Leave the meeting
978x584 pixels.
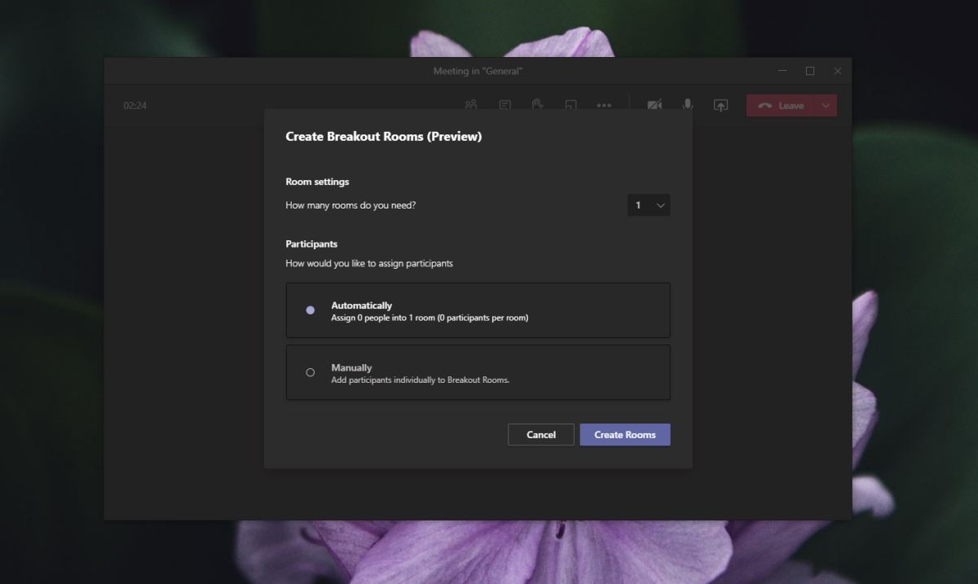[x=779, y=105]
